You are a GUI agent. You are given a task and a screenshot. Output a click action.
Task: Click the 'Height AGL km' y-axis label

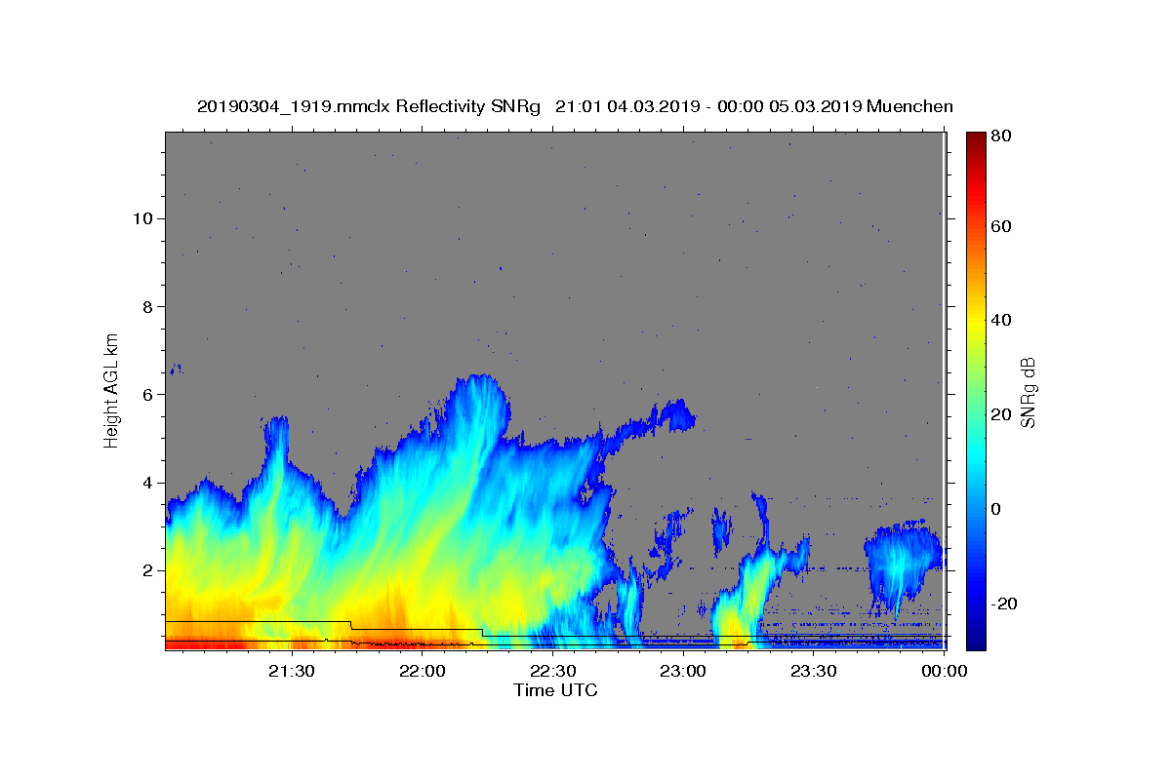click(x=111, y=391)
